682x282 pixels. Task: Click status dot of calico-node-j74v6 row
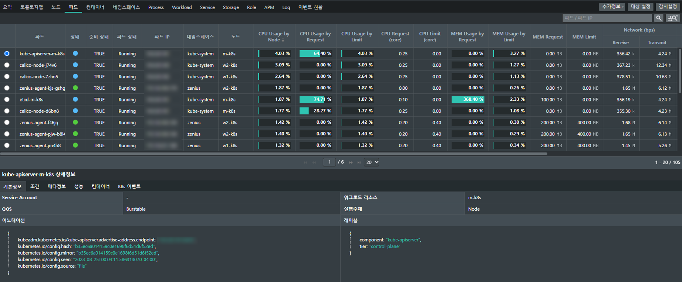[75, 65]
